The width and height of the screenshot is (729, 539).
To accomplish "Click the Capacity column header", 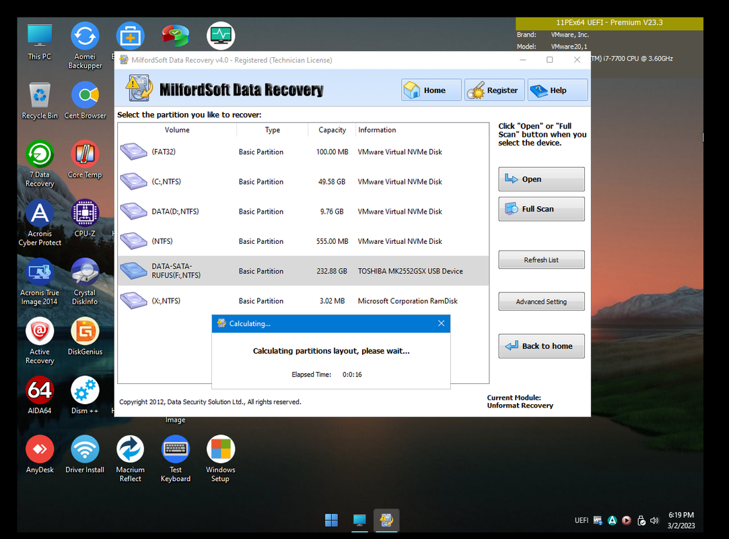I will pyautogui.click(x=332, y=130).
